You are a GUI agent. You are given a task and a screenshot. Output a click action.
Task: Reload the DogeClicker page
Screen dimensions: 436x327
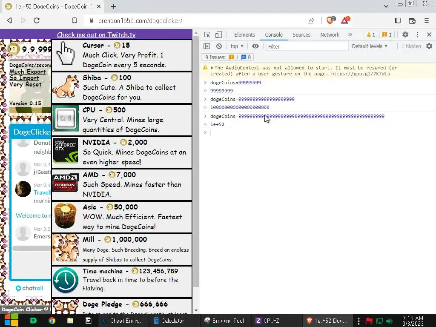[x=37, y=20]
